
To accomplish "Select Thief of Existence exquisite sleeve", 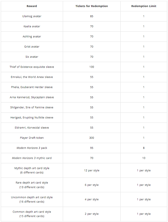I will pos(32,67).
